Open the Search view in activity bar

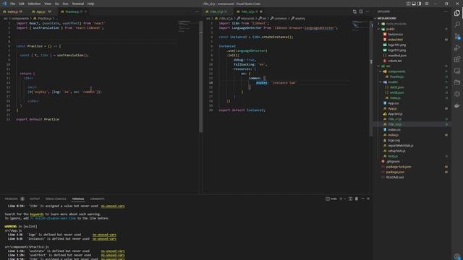point(457,25)
